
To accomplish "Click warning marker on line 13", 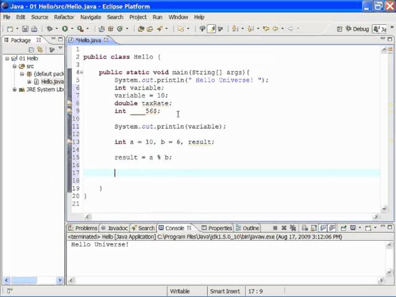I will pos(70,142).
